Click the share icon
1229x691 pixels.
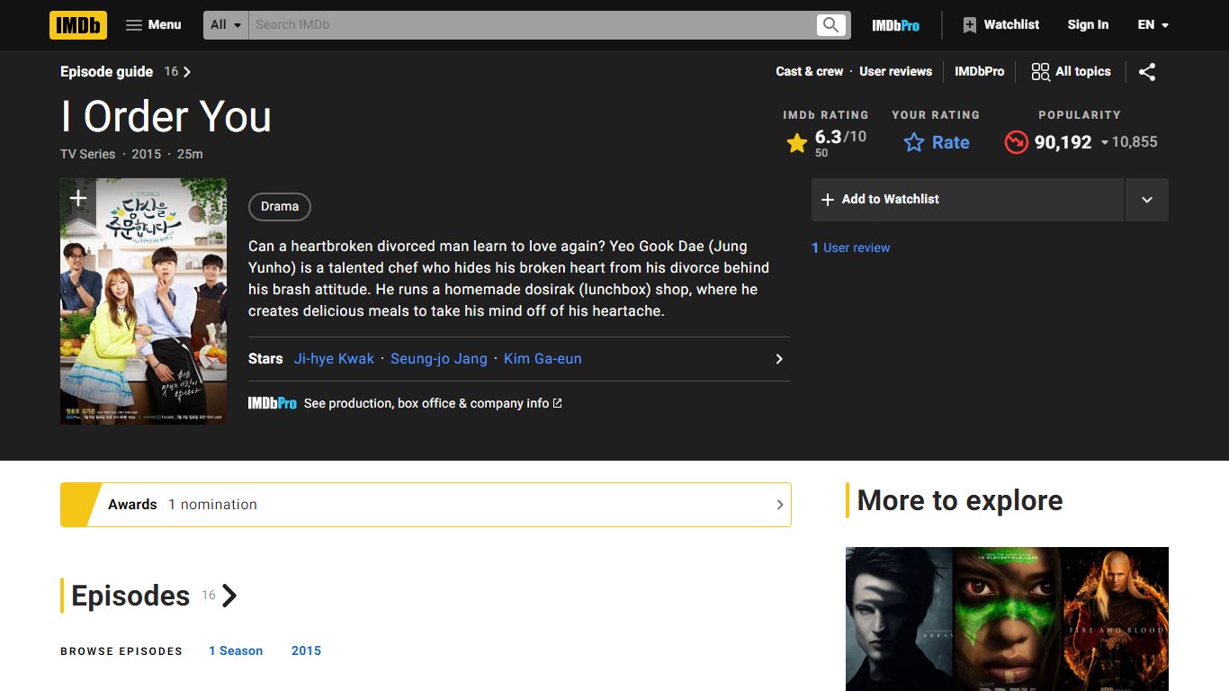[1147, 72]
